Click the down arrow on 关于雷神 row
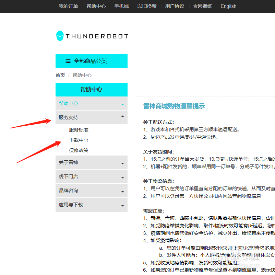Viewport: 275px width, 275px height. [x=123, y=163]
